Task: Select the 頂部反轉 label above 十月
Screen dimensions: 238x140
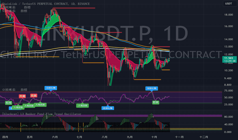Action: pos(151,88)
